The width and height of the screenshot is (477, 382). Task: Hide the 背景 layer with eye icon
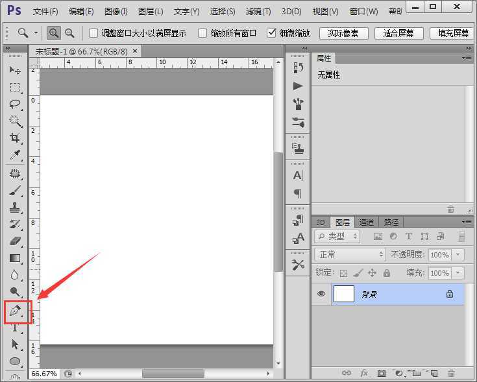(321, 294)
